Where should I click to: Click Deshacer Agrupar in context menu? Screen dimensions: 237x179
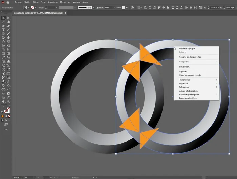187,49
